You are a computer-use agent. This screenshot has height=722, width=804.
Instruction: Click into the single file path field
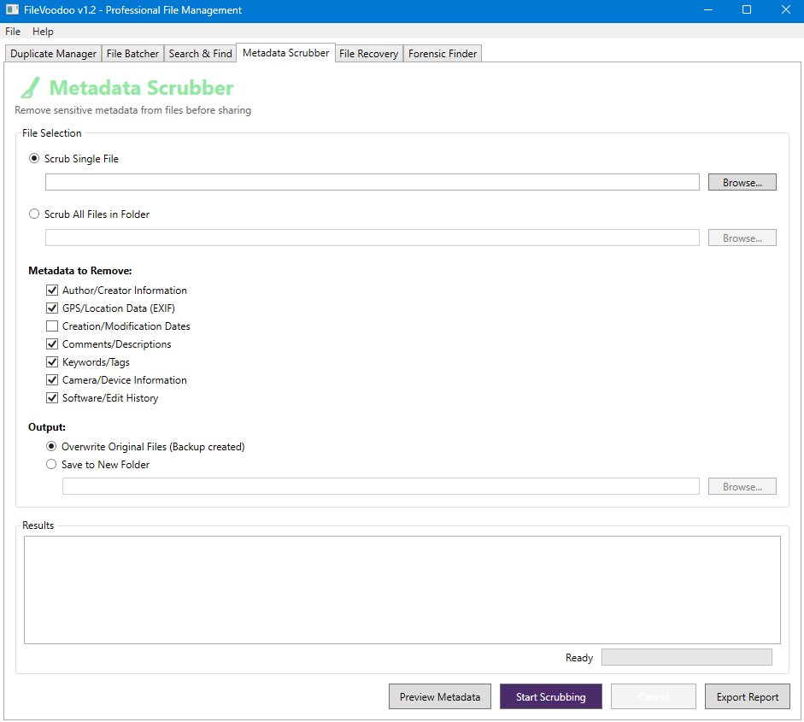click(x=372, y=183)
